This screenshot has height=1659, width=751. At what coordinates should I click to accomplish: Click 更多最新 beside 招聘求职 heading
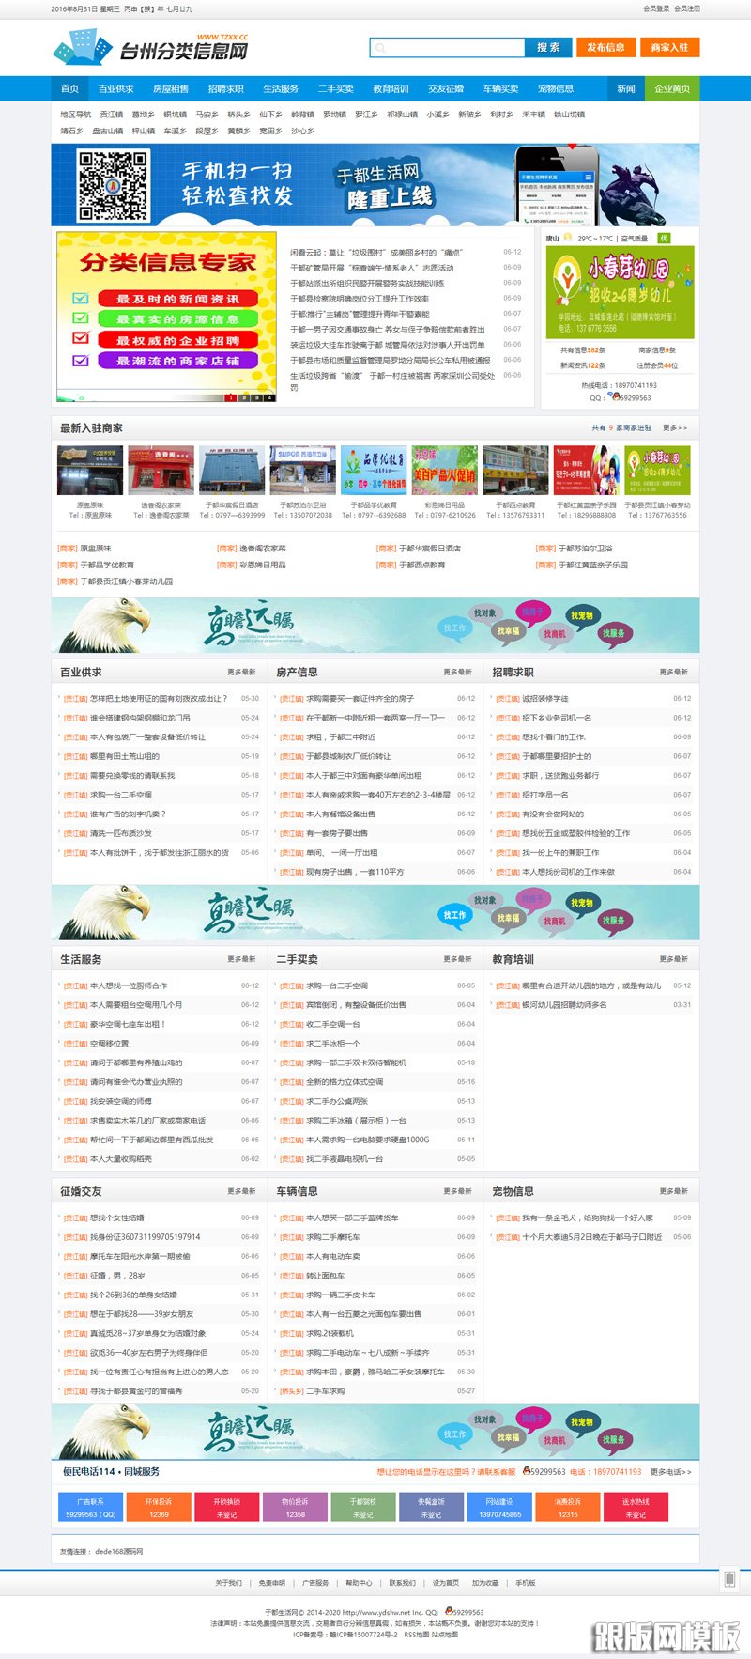pyautogui.click(x=673, y=672)
